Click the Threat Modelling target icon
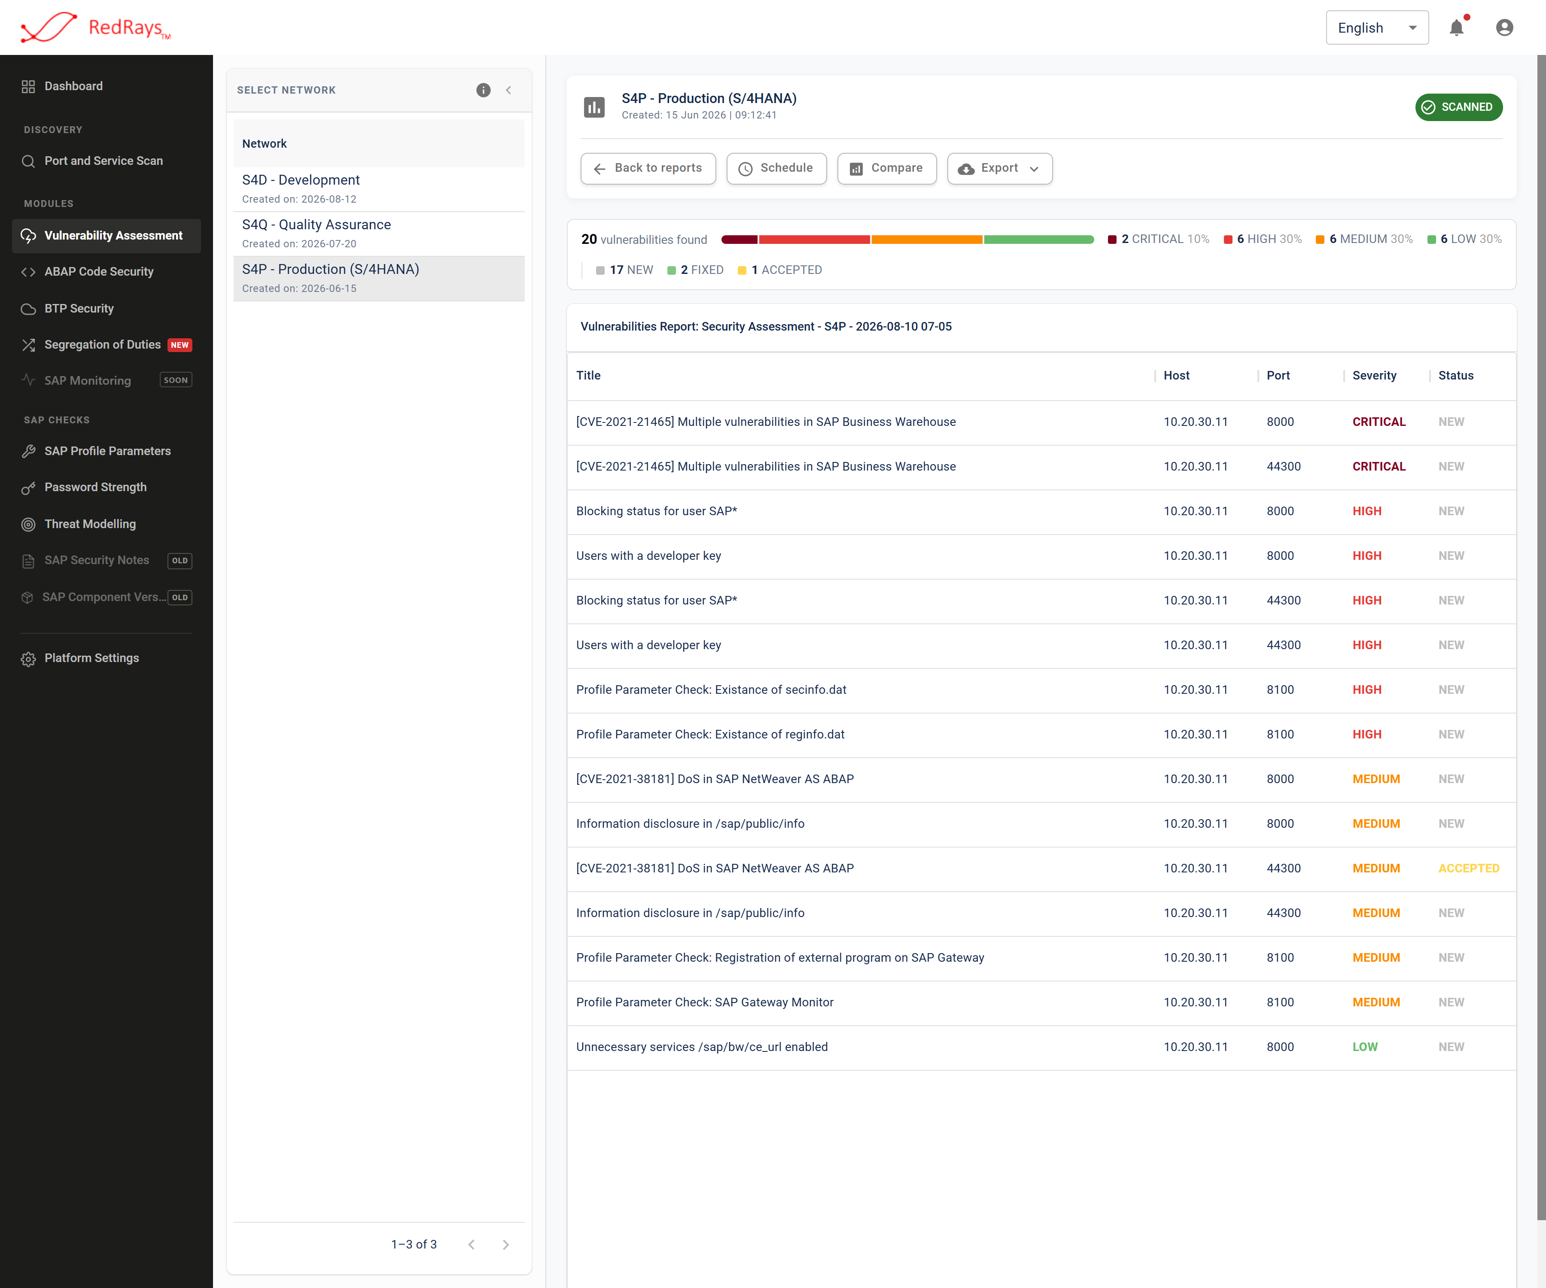 click(x=28, y=524)
